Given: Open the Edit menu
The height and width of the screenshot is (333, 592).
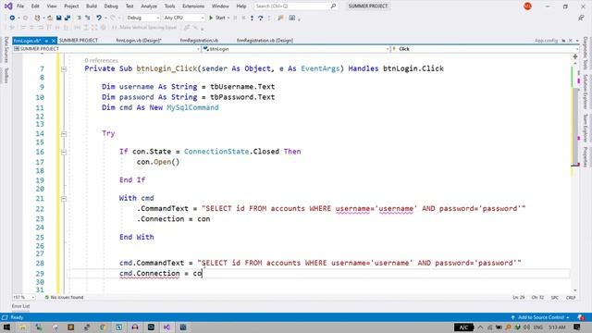Looking at the screenshot, I should click(x=35, y=6).
